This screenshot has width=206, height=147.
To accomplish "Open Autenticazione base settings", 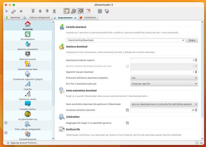I will click(28, 65).
